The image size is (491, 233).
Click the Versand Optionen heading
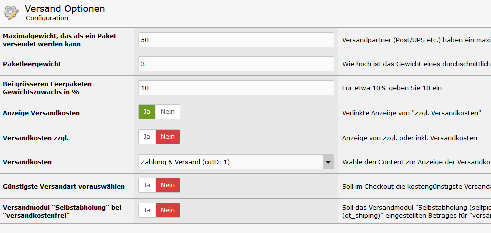click(x=65, y=9)
